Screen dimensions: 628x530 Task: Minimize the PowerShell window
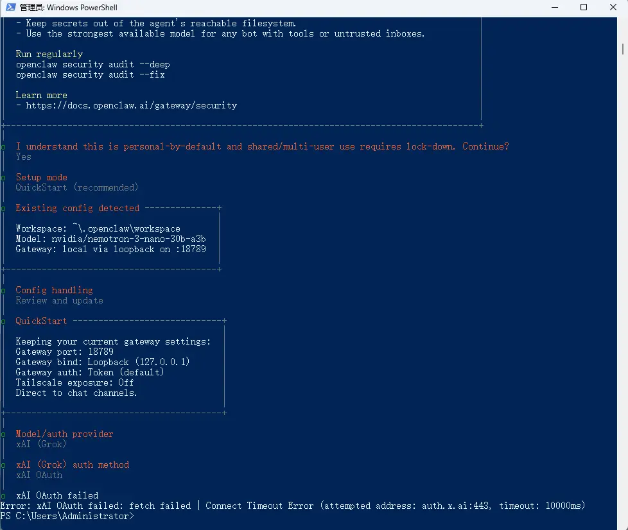tap(555, 7)
